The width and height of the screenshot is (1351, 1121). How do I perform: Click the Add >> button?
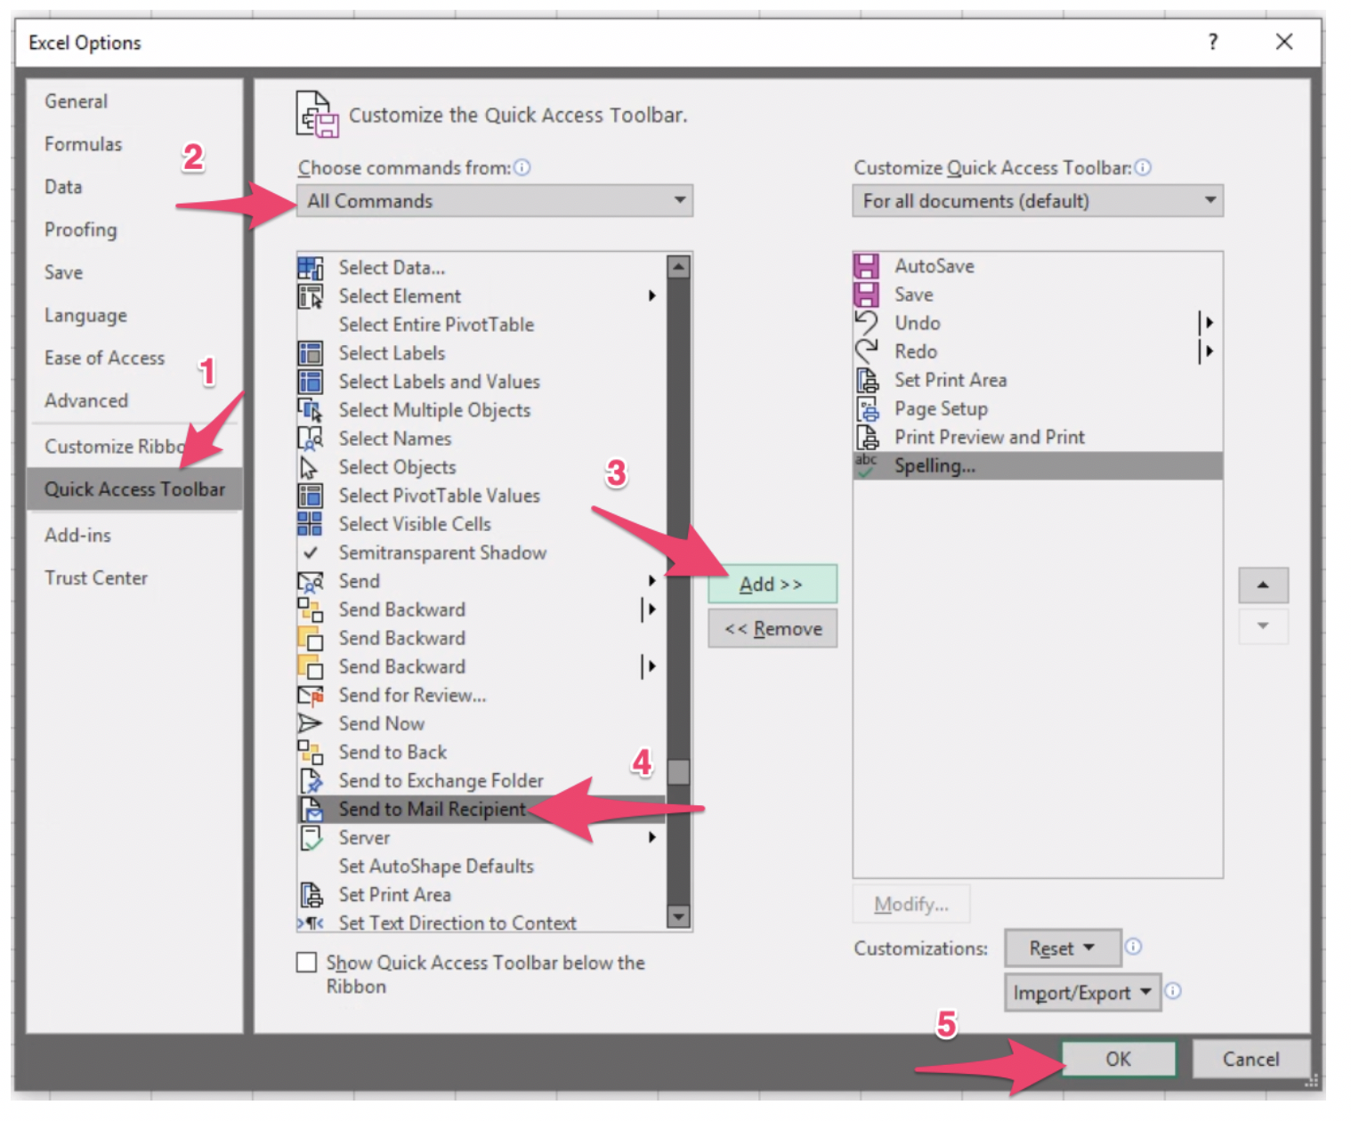pyautogui.click(x=773, y=585)
